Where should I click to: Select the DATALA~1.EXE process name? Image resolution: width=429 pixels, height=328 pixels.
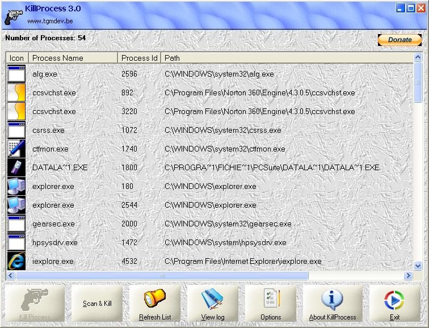click(x=60, y=167)
